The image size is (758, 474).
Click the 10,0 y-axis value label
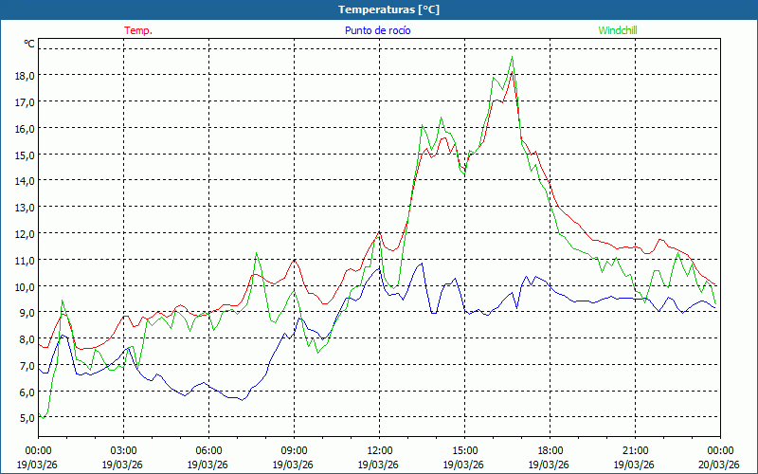[x=23, y=286]
